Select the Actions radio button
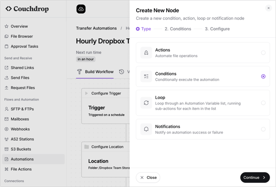The height and width of the screenshot is (187, 276). tap(263, 53)
